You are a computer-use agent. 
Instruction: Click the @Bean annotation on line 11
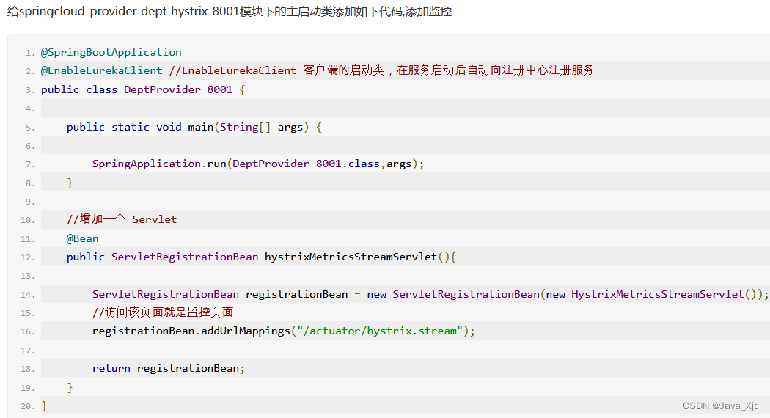pos(82,239)
